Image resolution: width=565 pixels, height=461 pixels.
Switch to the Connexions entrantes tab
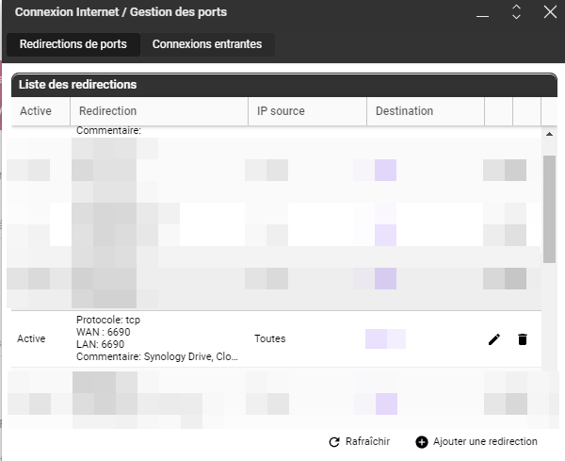[x=207, y=44]
